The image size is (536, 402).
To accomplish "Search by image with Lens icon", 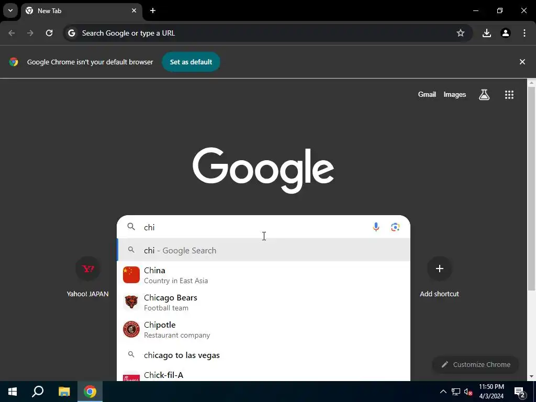I will [396, 227].
